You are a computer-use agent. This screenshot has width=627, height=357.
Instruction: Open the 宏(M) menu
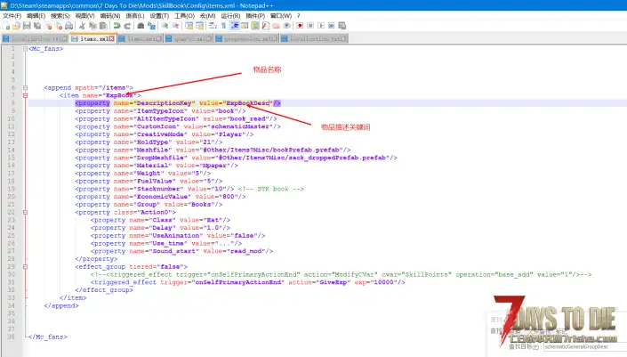[207, 16]
